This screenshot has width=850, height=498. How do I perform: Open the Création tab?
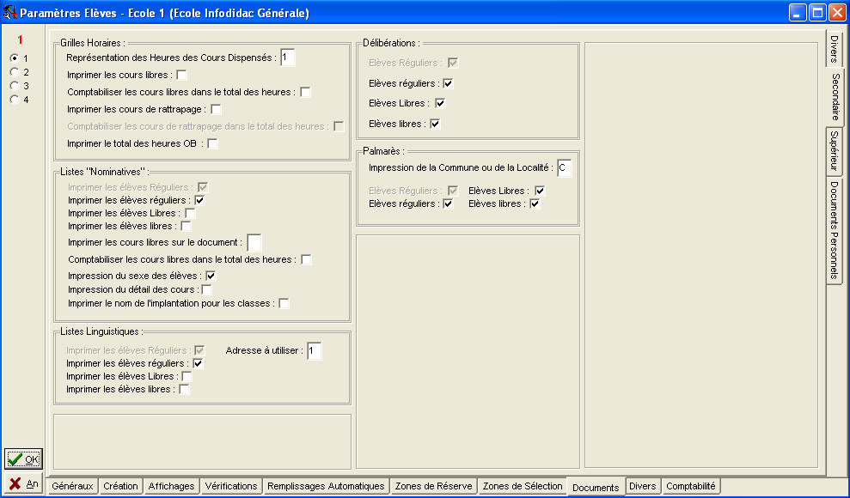tap(120, 486)
